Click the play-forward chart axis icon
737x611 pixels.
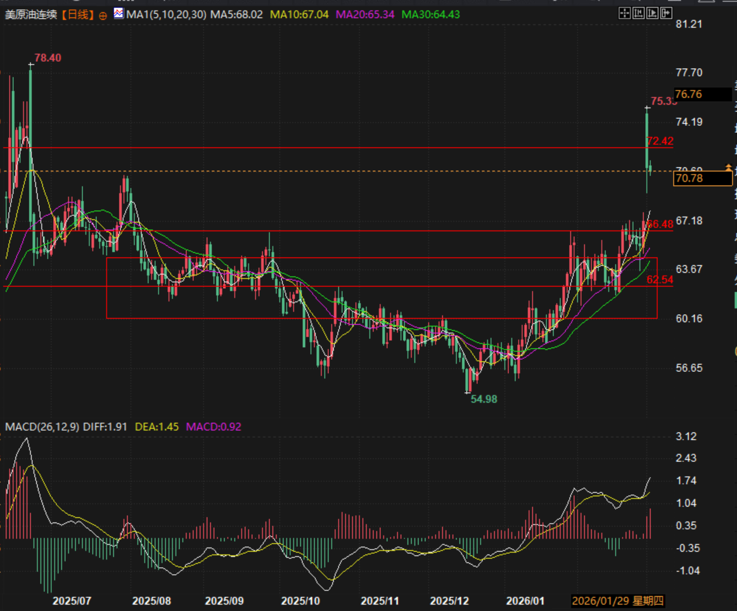(x=652, y=13)
